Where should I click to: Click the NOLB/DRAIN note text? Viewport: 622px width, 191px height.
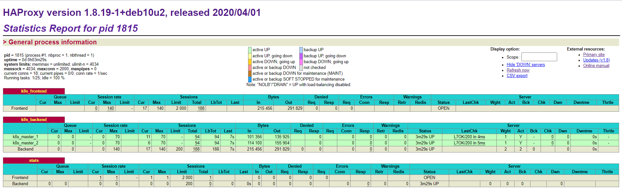tap(299, 85)
